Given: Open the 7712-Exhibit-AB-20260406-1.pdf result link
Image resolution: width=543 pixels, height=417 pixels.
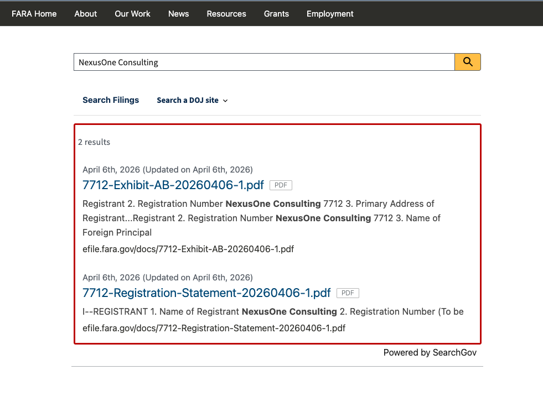Looking at the screenshot, I should pos(173,185).
